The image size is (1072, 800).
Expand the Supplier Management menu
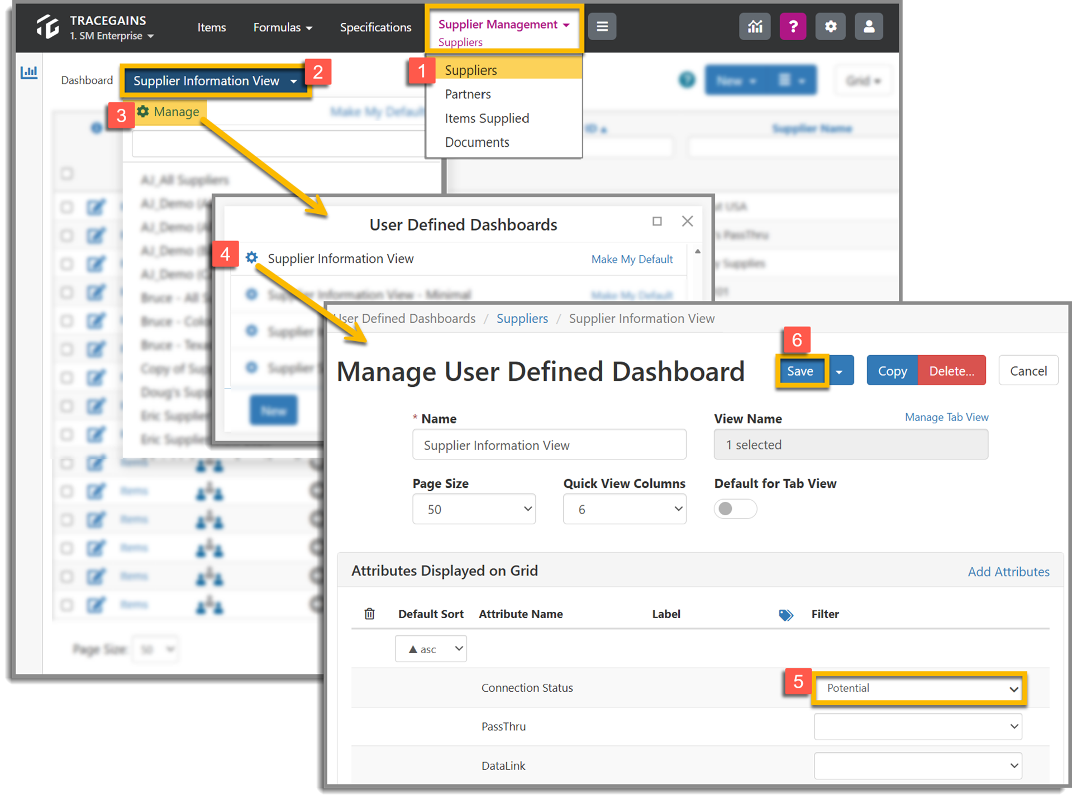[x=503, y=24]
